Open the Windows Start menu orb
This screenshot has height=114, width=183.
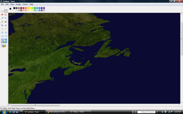[4, 112]
